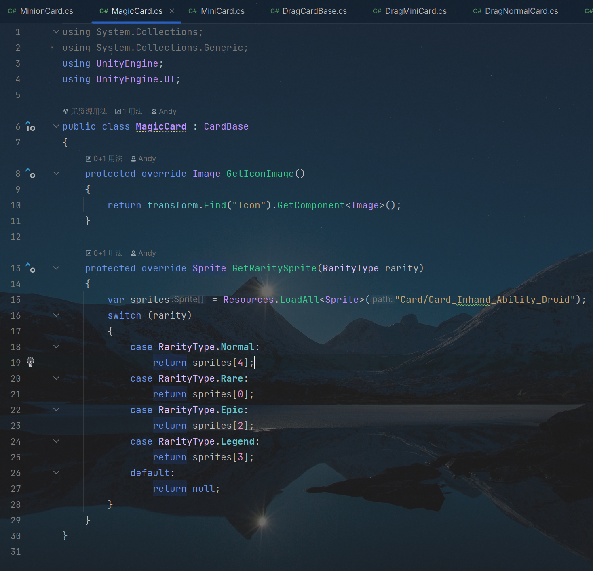Collapse the GetIconImage method
593x571 pixels.
[x=56, y=174]
